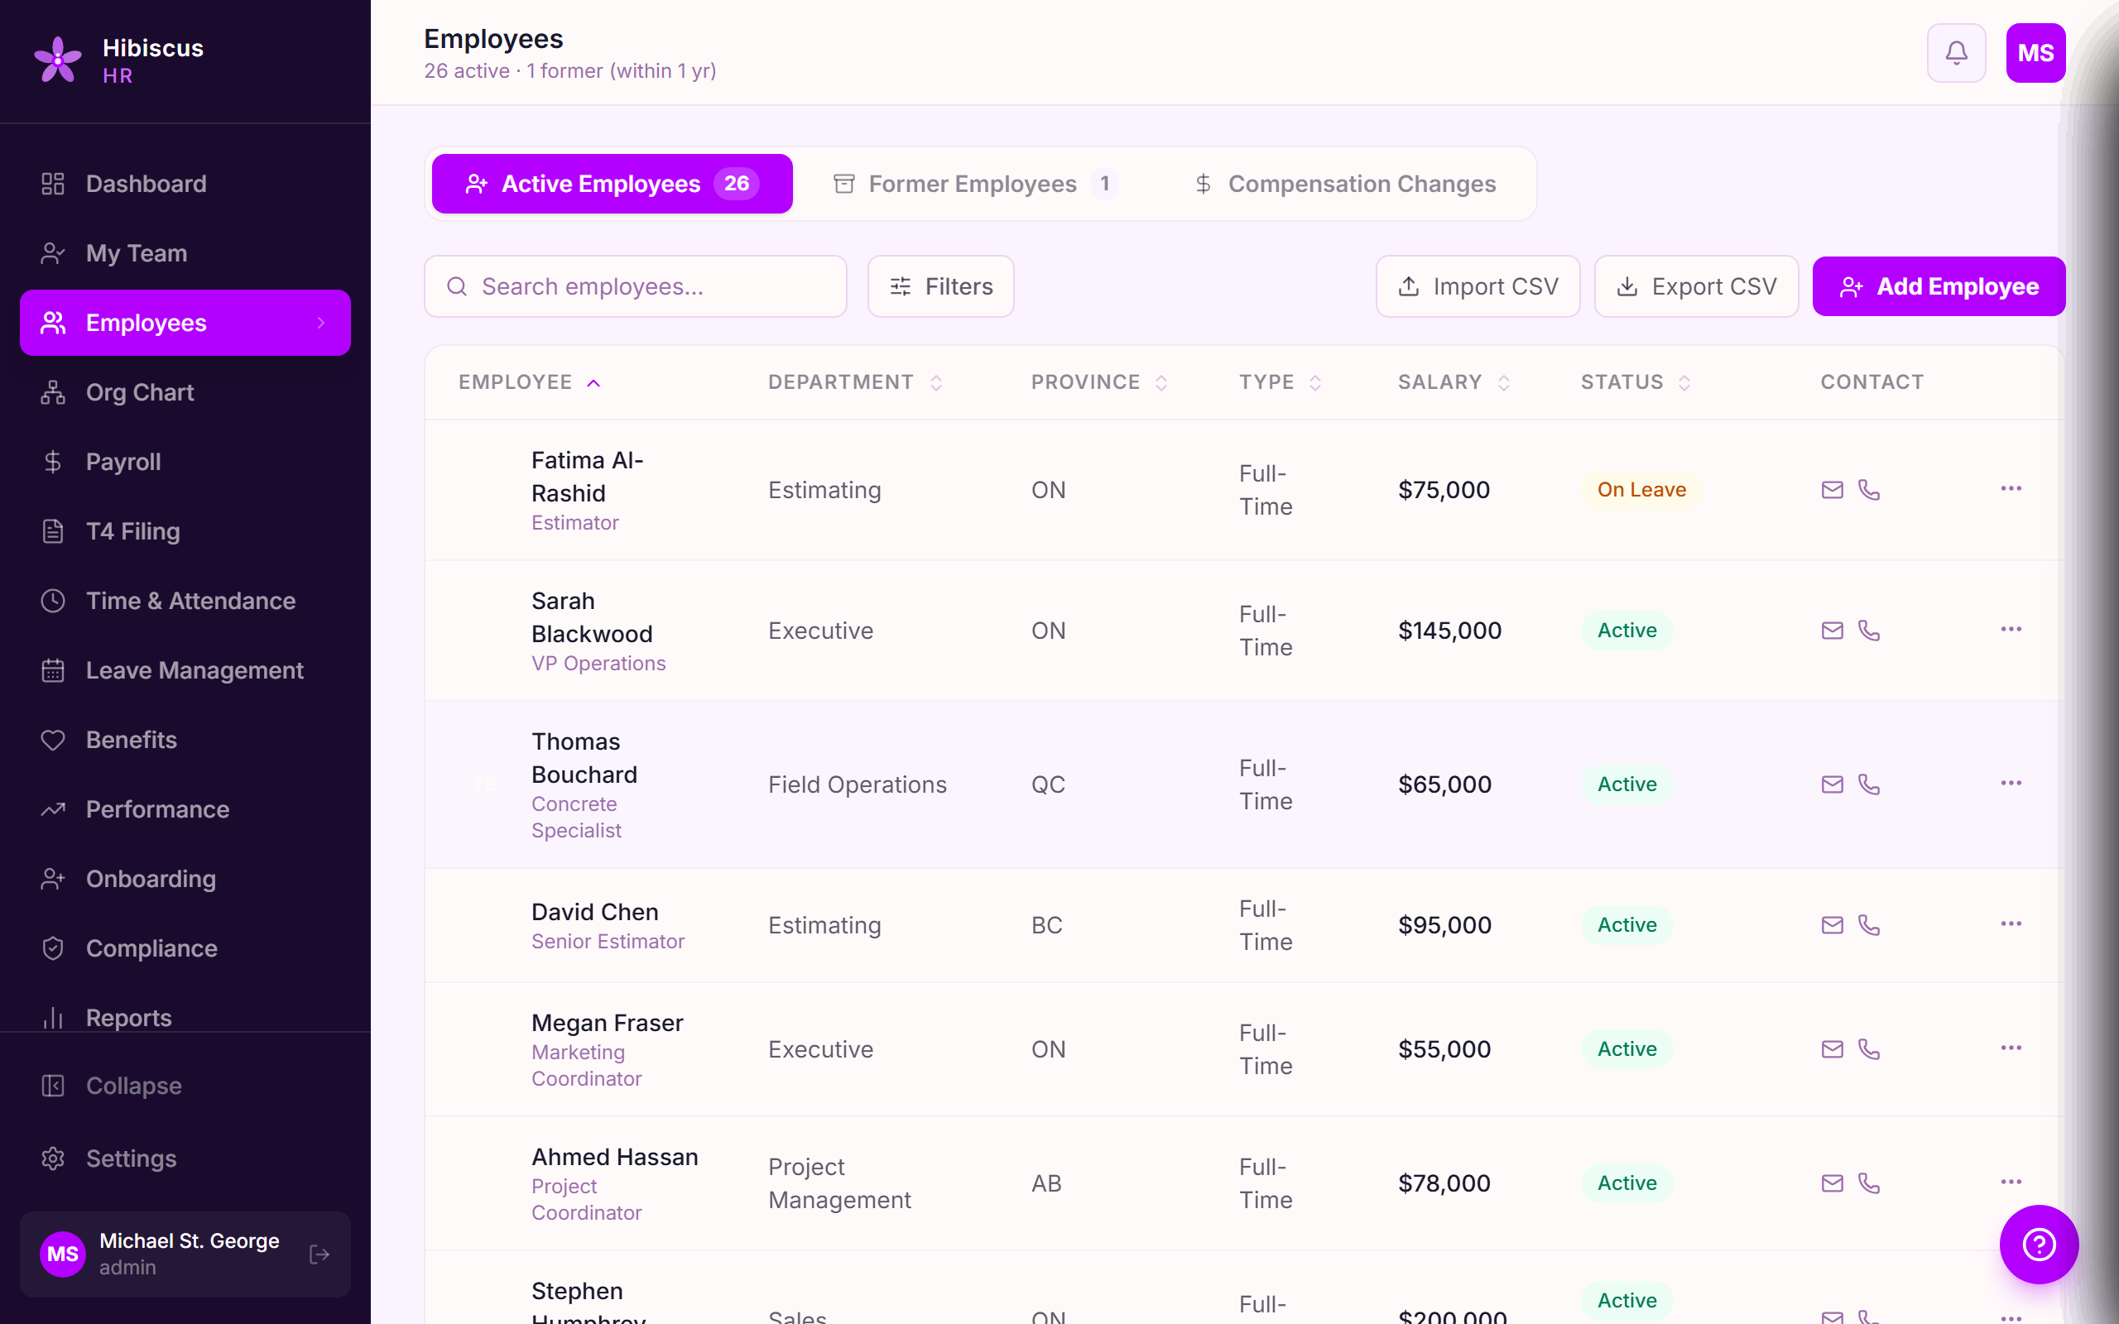This screenshot has height=1324, width=2119.
Task: Sort table by Status column
Action: (1635, 382)
